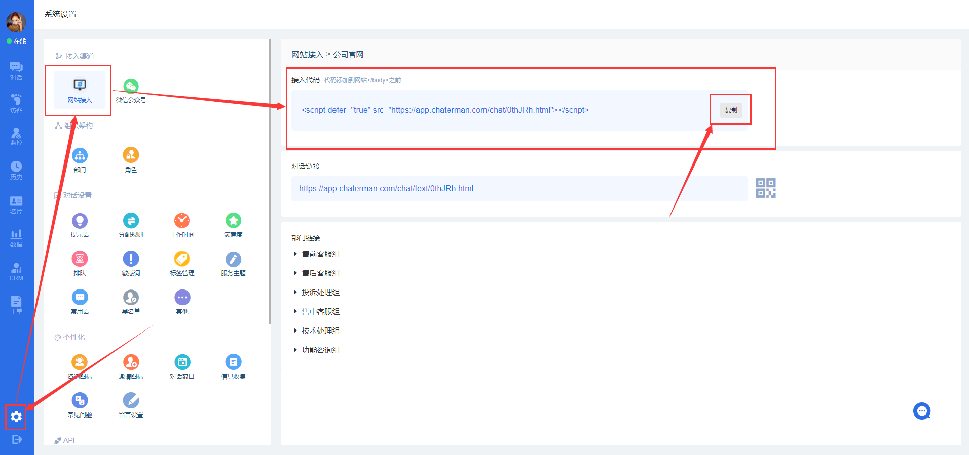Screen dimensions: 969x455
Task: Click the script embed code text
Action: [x=445, y=110]
